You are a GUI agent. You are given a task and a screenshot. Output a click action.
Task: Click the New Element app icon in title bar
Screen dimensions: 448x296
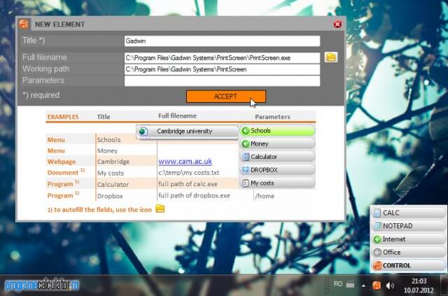click(24, 24)
